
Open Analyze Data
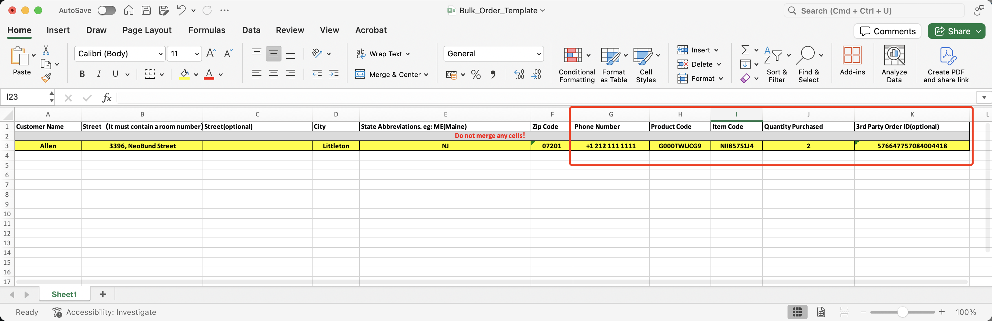coord(894,64)
